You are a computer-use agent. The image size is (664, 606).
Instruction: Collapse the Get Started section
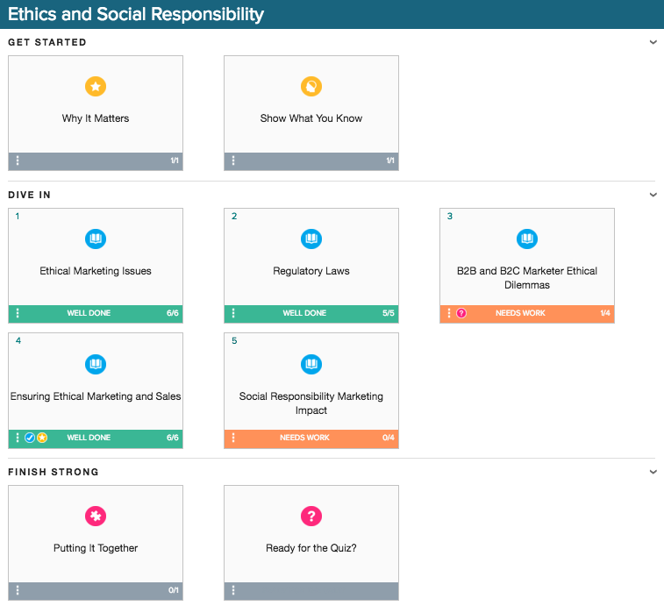click(x=653, y=42)
